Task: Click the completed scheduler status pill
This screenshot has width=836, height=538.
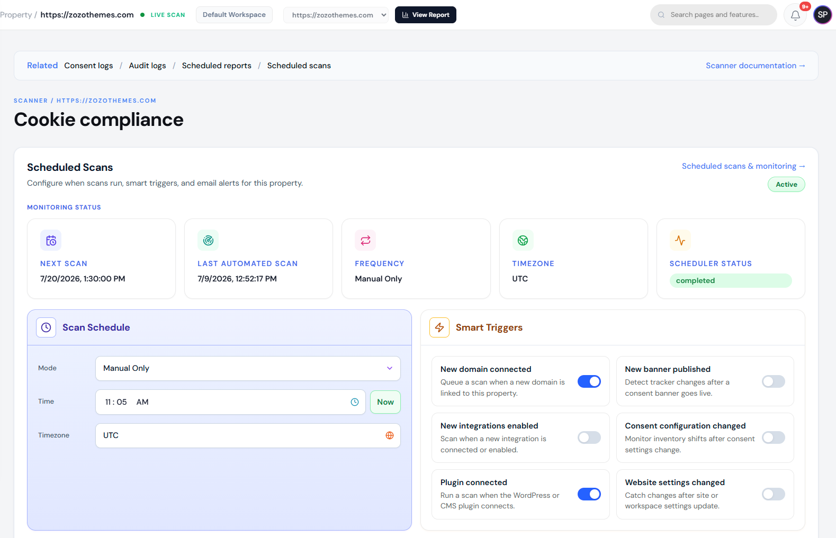Action: click(x=731, y=280)
